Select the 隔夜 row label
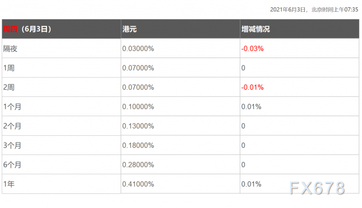 click(x=10, y=48)
